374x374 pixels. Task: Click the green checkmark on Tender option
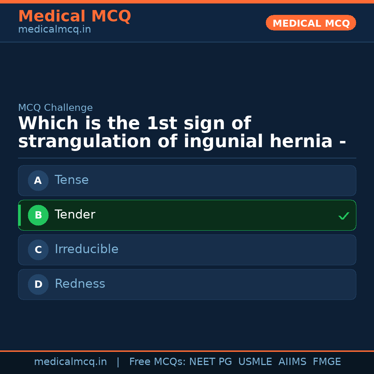pyautogui.click(x=344, y=216)
